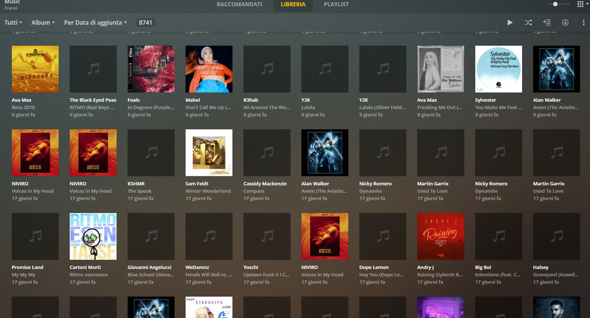
Task: Open Mabel Don't Call Me Up cover
Action: coord(209,69)
